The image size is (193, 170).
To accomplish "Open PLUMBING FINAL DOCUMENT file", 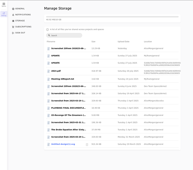I will pos(68,108).
